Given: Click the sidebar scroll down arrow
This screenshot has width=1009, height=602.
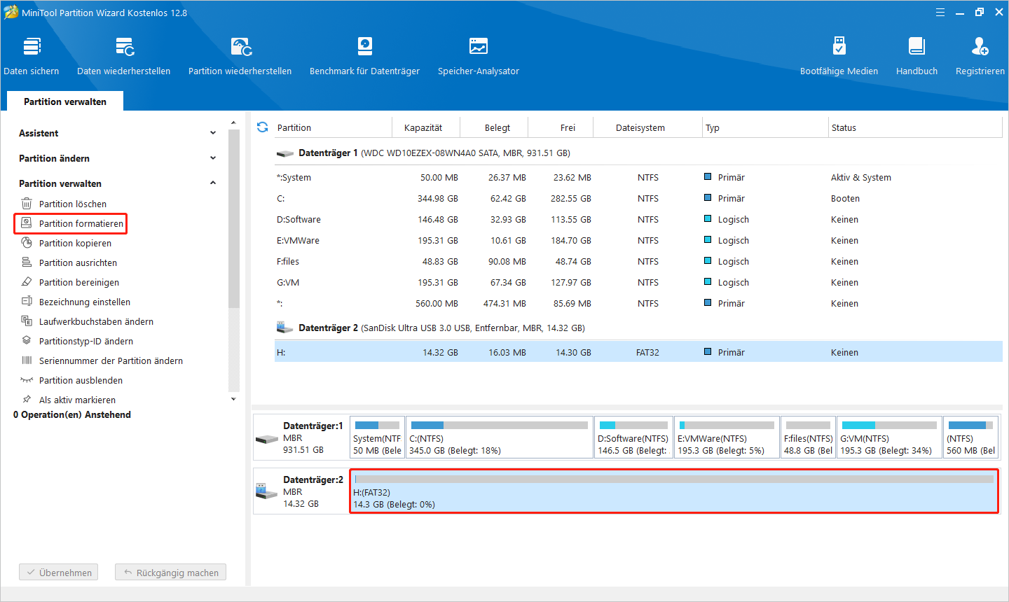Looking at the screenshot, I should [233, 399].
